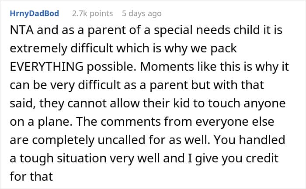This screenshot has width=306, height=189.
Task: Open the HrnyDadBod user profile link
Action: point(35,14)
